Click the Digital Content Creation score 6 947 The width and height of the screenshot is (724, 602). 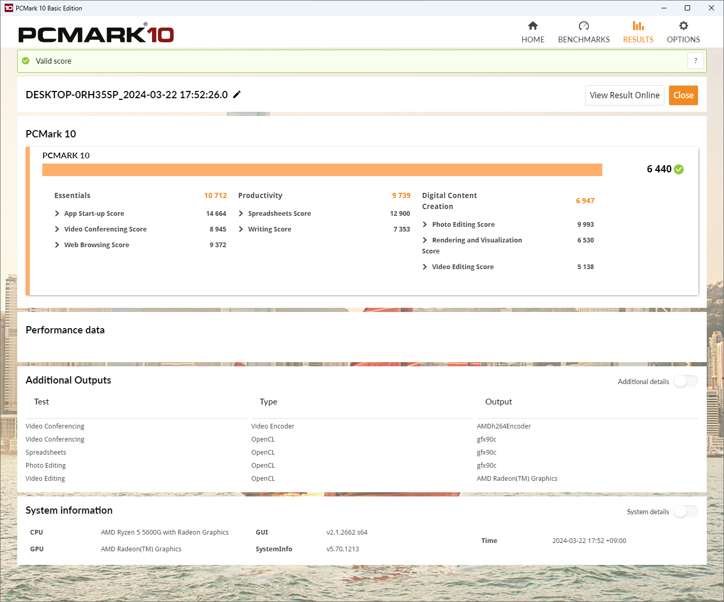[585, 201]
